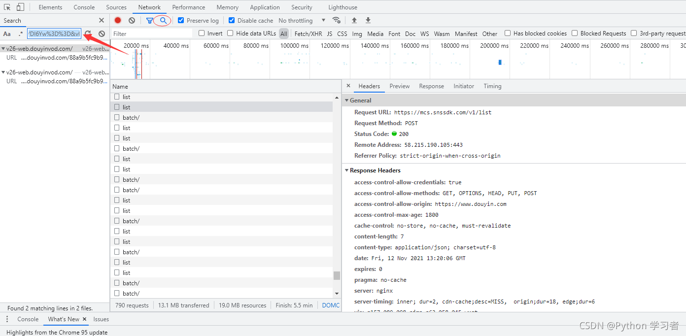Activate the inspect element picker icon

click(7, 7)
